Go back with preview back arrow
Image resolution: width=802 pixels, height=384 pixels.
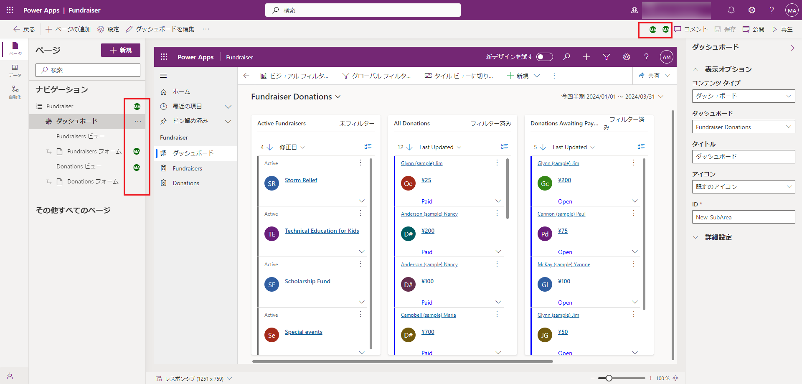246,76
